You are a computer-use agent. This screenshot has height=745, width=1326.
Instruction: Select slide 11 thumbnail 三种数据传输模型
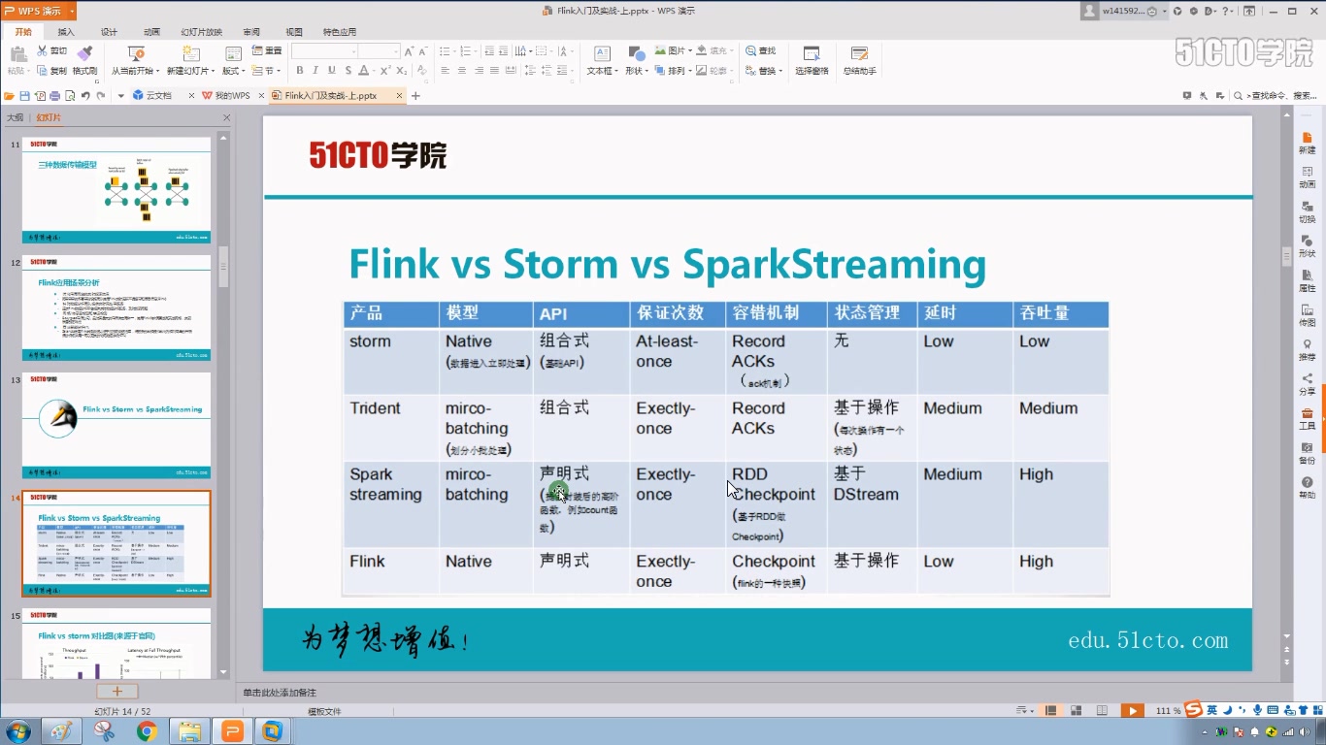(116, 190)
